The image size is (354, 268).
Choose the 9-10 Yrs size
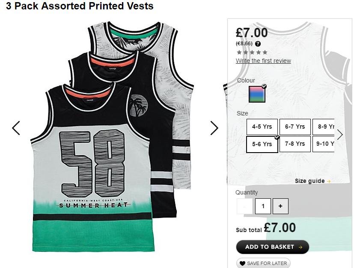click(x=324, y=144)
